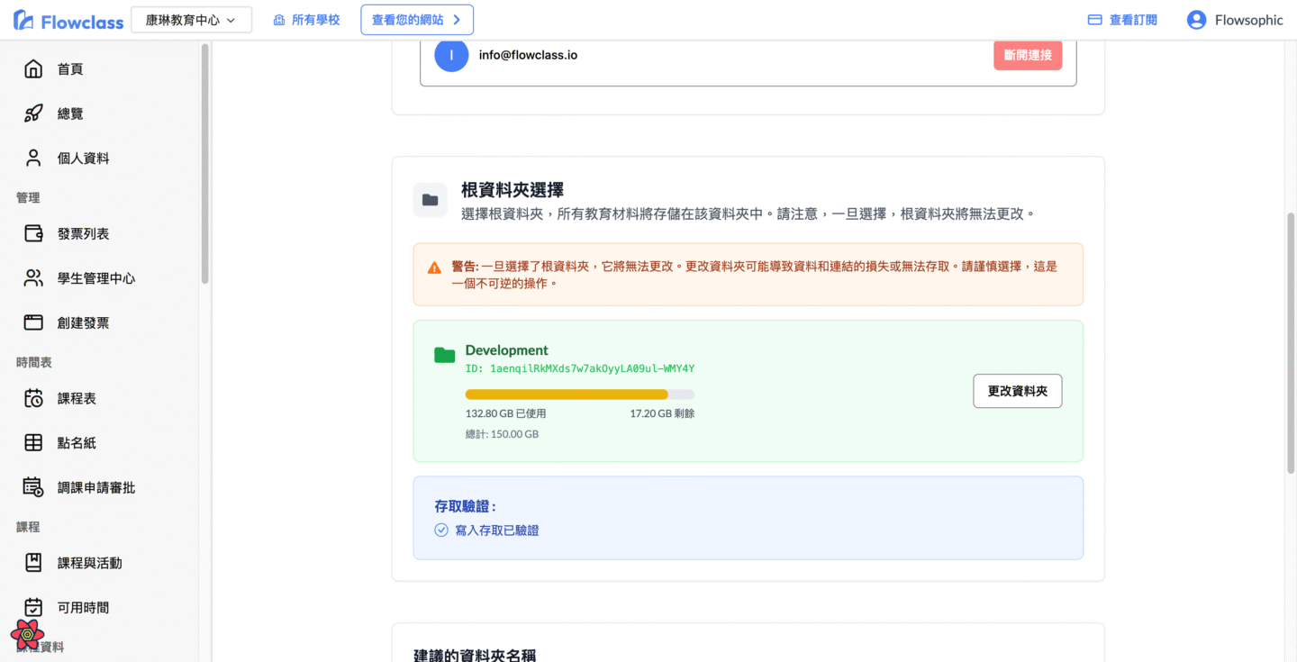Open the Flowsophic account menu

1247,20
